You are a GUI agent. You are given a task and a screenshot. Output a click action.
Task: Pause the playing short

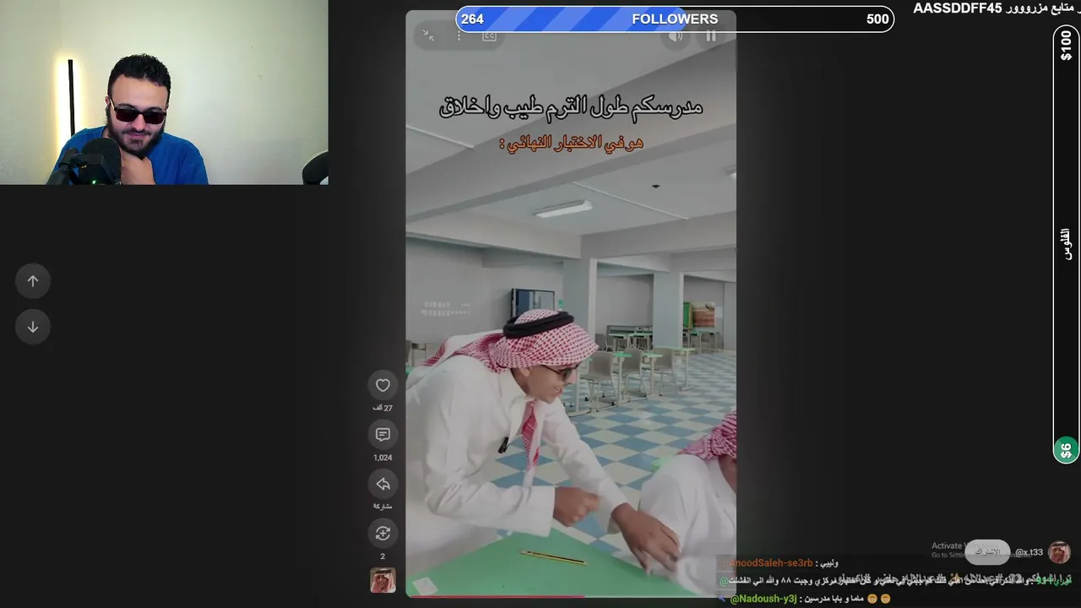[x=711, y=35]
